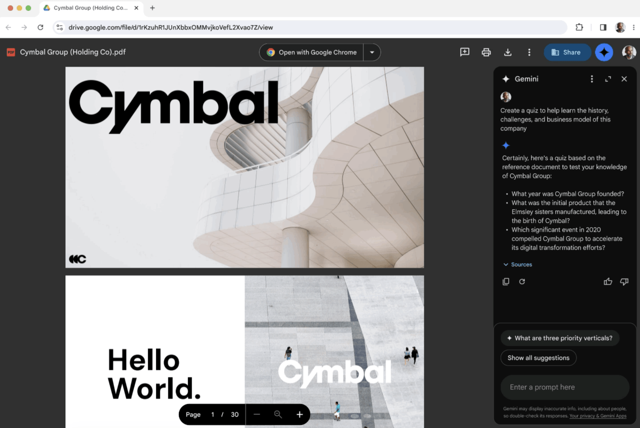Screen dimensions: 640x428
Task: Open Chrome three-dot menu
Action: 634,27
